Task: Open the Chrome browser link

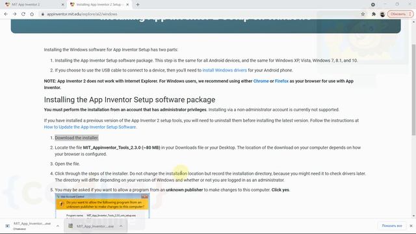Action: 261,81
